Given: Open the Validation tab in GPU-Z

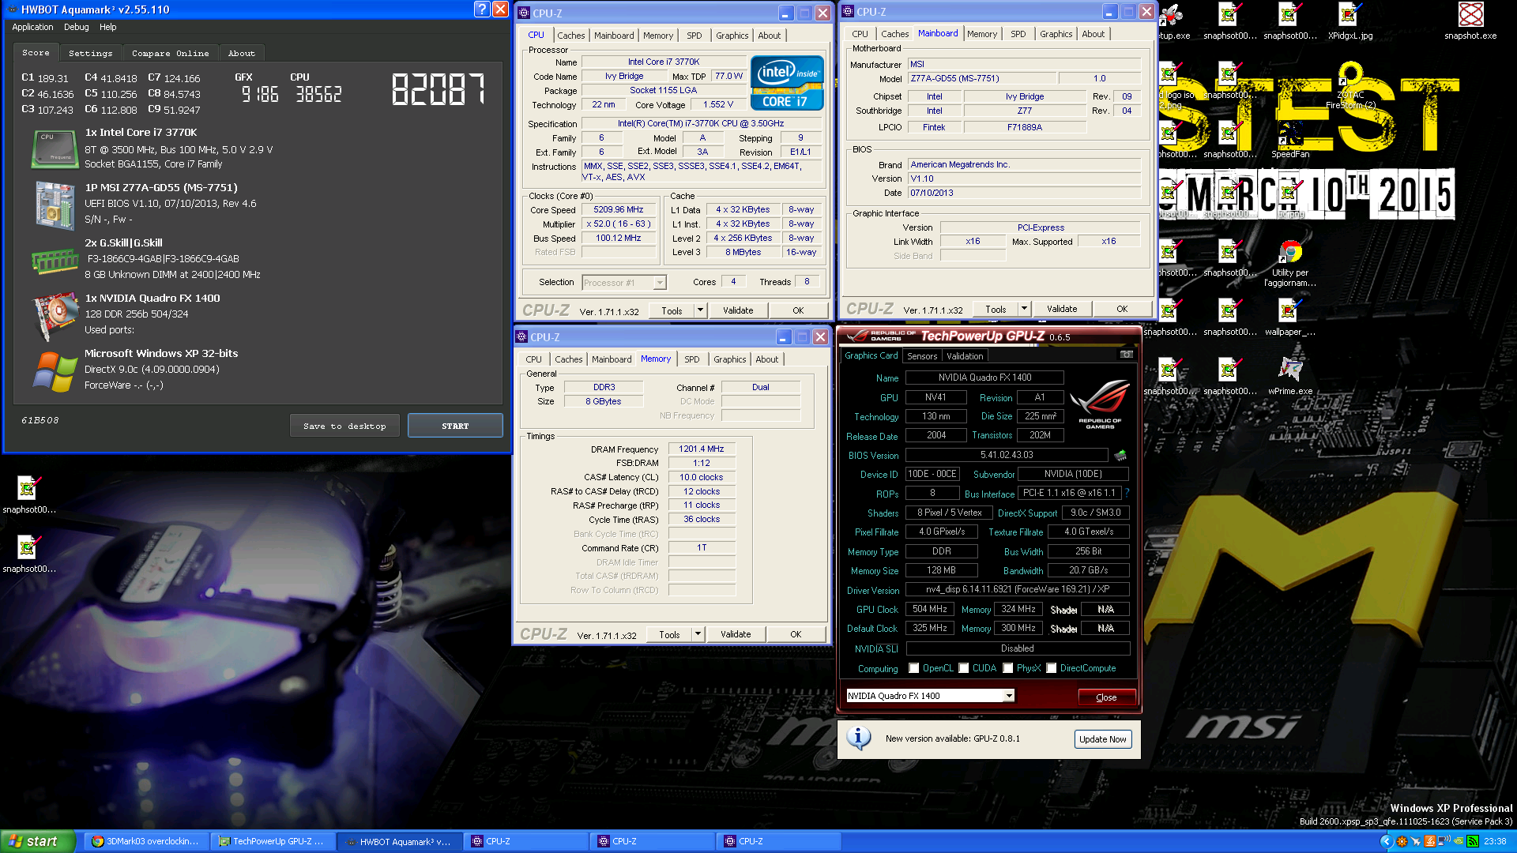Looking at the screenshot, I should tap(965, 356).
